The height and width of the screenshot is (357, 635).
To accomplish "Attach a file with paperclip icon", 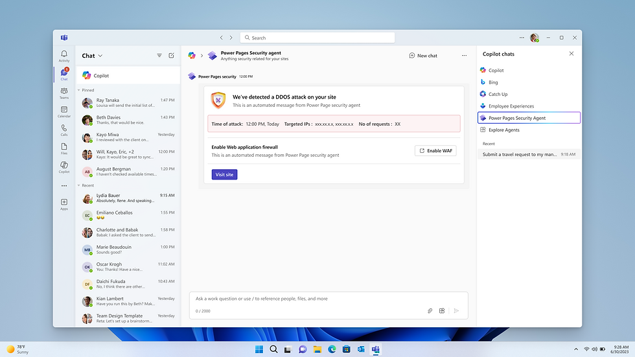I will coord(430,311).
